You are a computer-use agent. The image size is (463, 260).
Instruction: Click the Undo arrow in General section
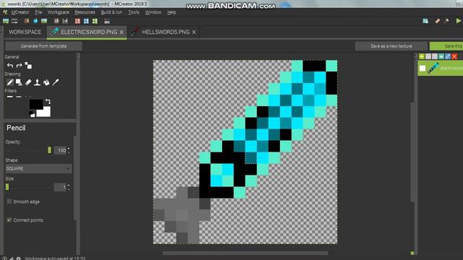coord(10,66)
